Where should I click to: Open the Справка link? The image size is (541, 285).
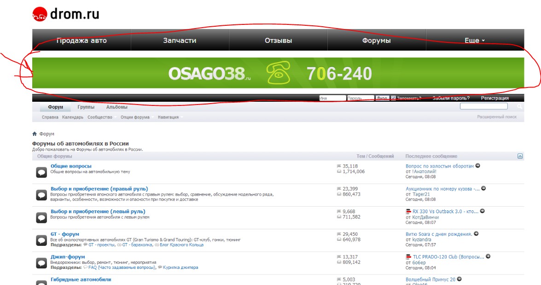coord(50,117)
